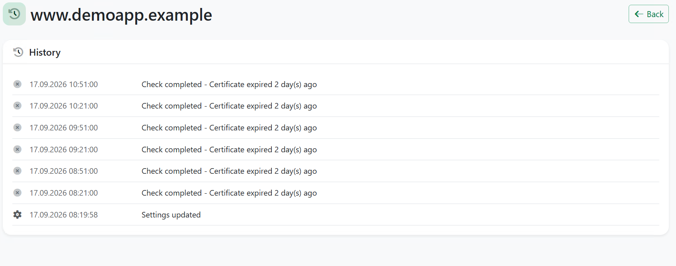Viewport: 676px width, 266px height.
Task: Select the timestamp 17.09.2026 10:21:00
Action: pyautogui.click(x=64, y=106)
